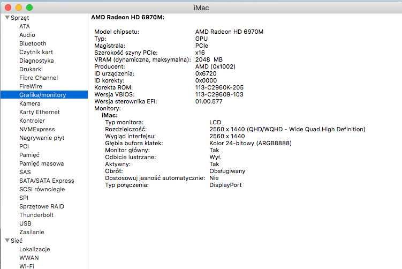The height and width of the screenshot is (269, 402).
Task: Click the Głębia bufora klatek label
Action: point(134,143)
